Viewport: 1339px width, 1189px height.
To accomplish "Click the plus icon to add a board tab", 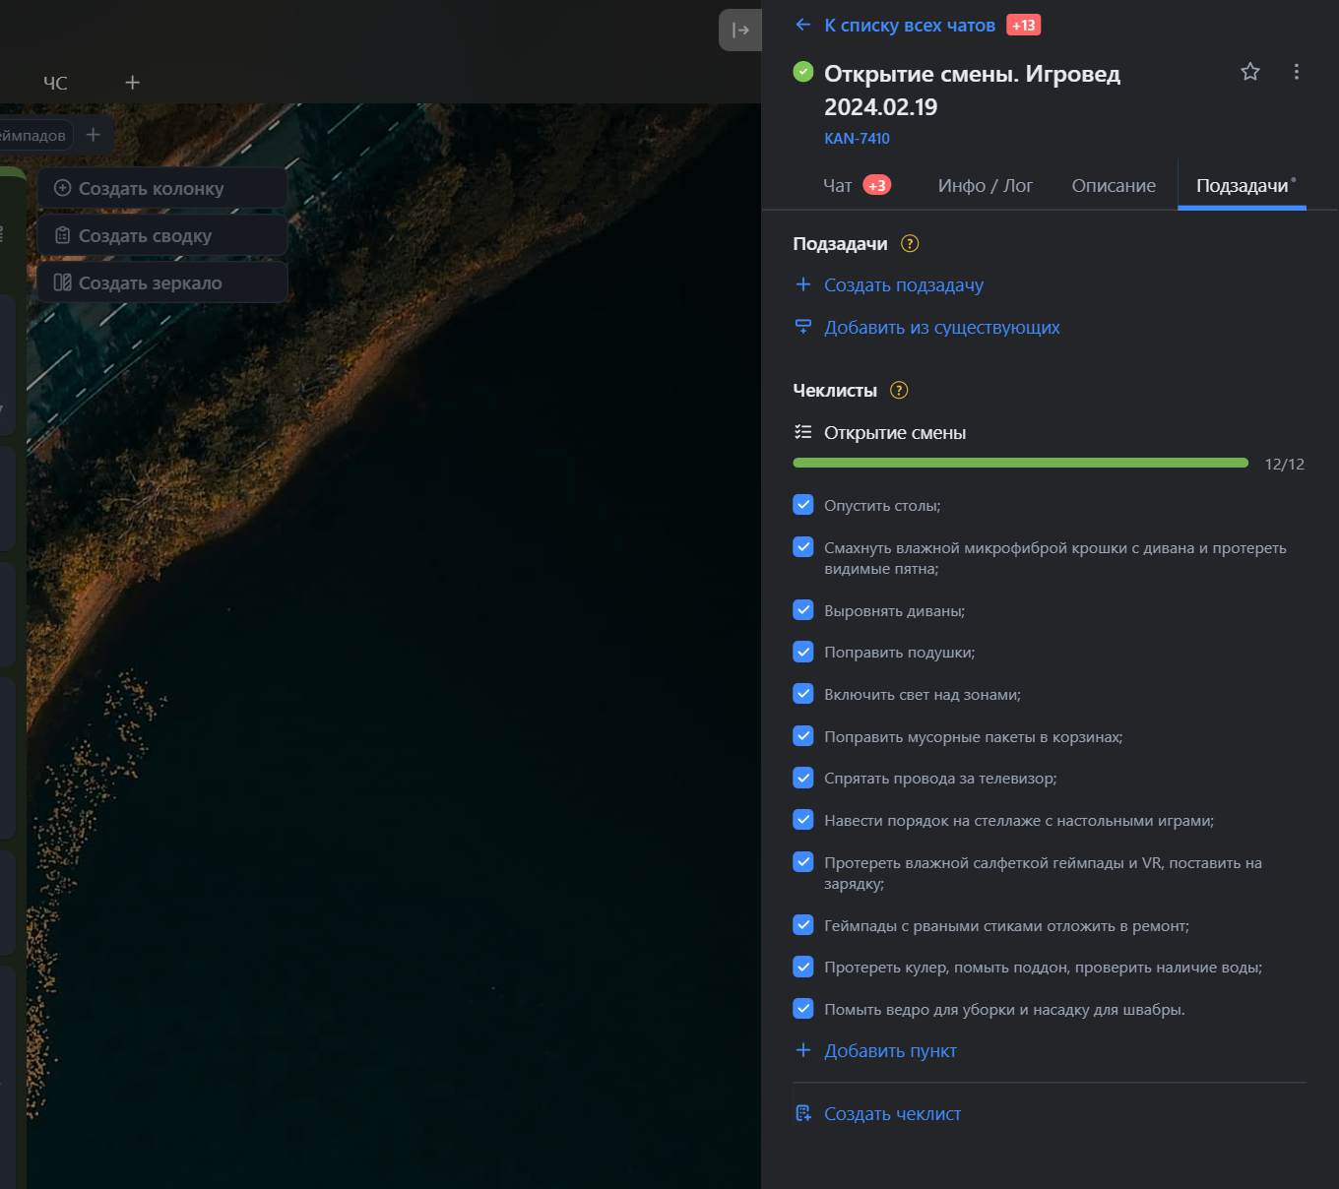I will coord(133,83).
